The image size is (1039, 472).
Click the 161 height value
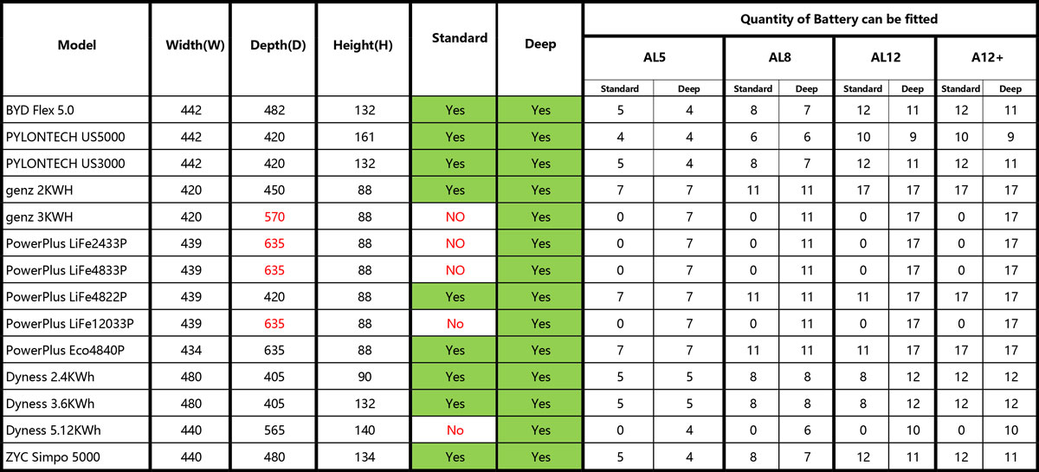tap(364, 137)
